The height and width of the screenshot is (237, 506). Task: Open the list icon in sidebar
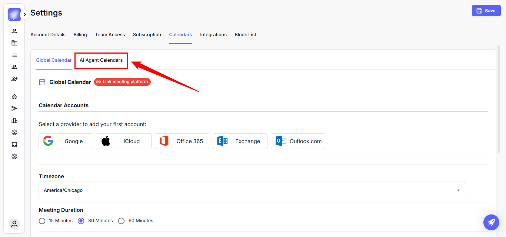tap(14, 55)
